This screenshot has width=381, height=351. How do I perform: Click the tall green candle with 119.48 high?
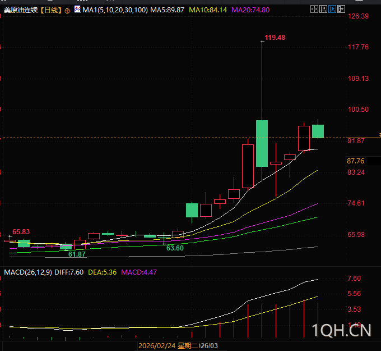click(x=262, y=143)
